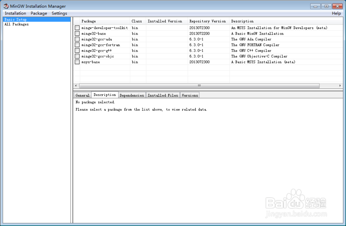Minimize the MinGW Installation Manager window
The height and width of the screenshot is (226, 346).
pyautogui.click(x=315, y=6)
